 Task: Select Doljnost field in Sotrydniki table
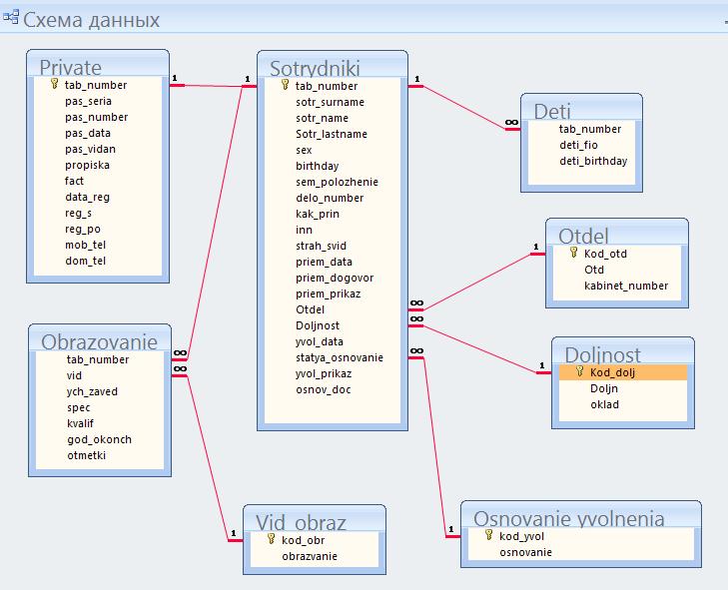318,325
